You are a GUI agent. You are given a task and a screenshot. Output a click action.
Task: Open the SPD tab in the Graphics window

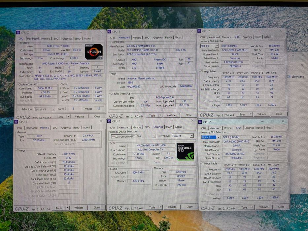tap(147, 127)
